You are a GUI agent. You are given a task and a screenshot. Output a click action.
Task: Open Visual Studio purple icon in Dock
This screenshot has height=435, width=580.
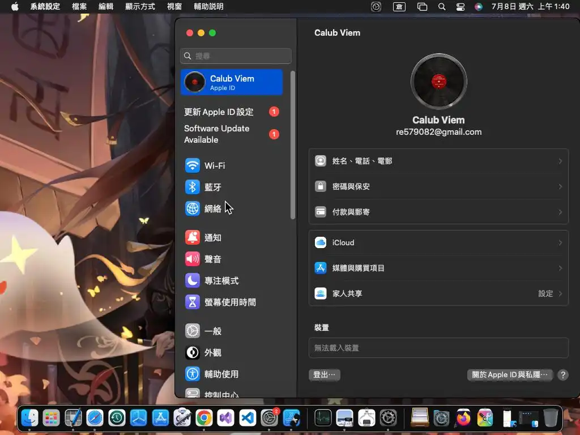coord(226,419)
